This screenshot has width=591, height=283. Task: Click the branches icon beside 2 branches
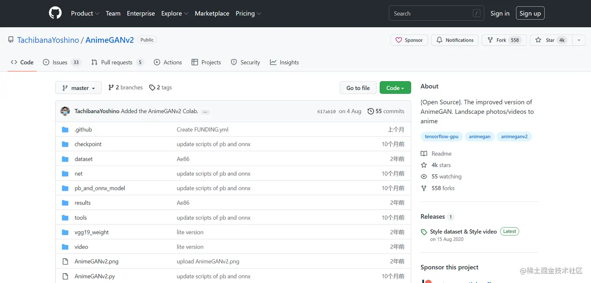pos(111,88)
